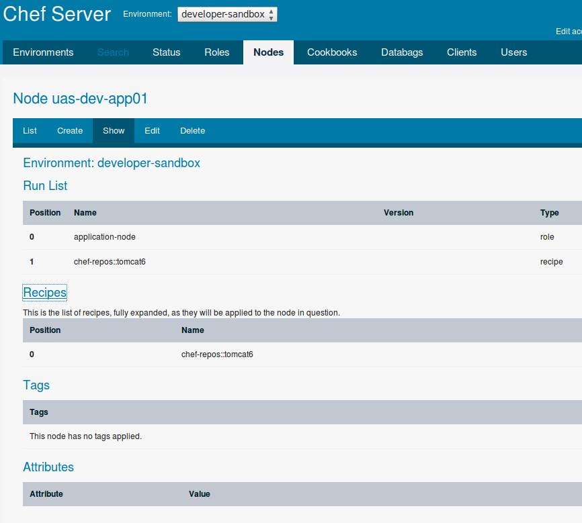
Task: Open the Environment dropdown showing developer-sandbox
Action: (x=227, y=15)
